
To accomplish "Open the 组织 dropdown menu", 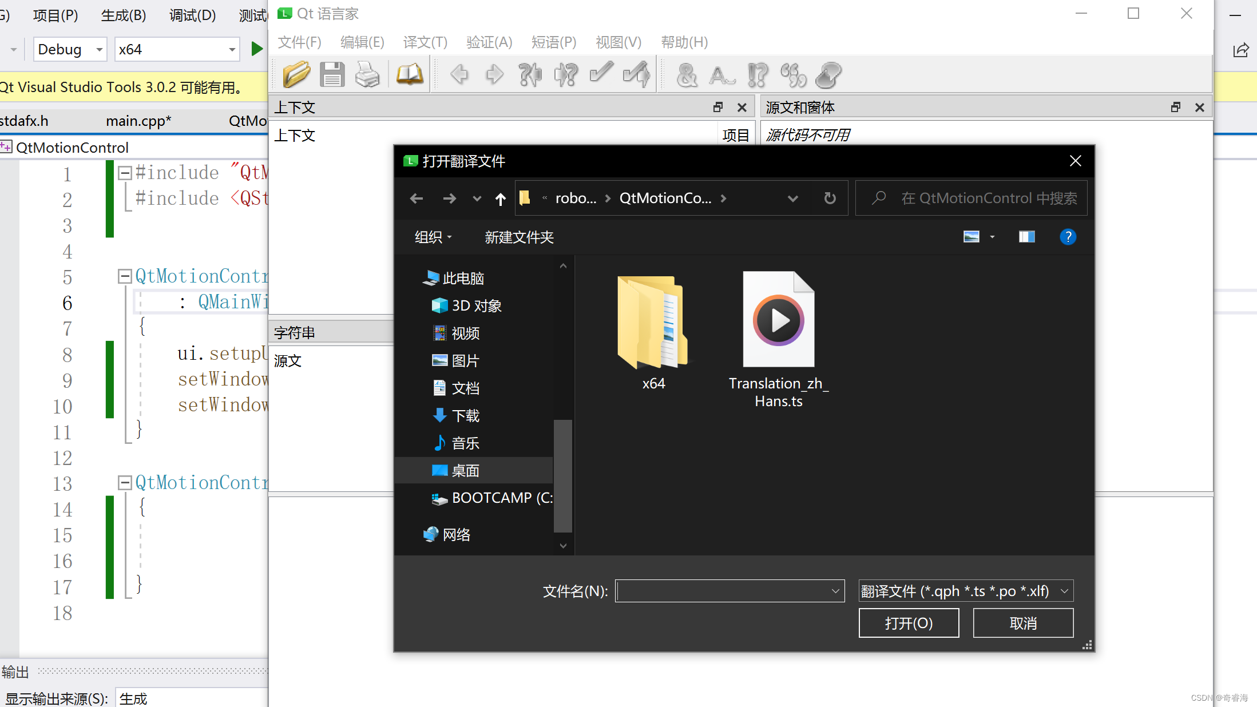I will click(x=433, y=237).
